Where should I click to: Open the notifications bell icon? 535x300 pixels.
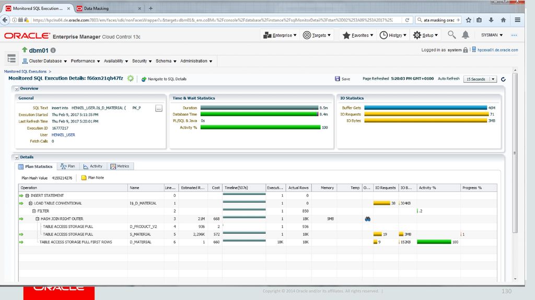pyautogui.click(x=466, y=35)
